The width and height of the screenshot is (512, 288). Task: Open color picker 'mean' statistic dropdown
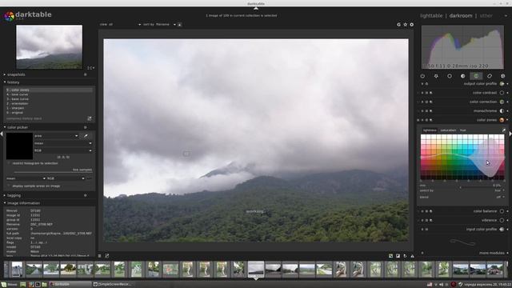[x=63, y=143]
